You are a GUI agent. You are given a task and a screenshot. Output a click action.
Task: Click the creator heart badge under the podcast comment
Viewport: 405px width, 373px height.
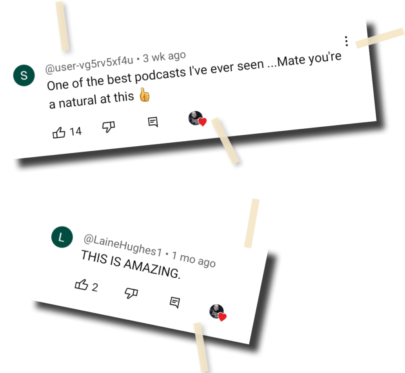pos(198,119)
